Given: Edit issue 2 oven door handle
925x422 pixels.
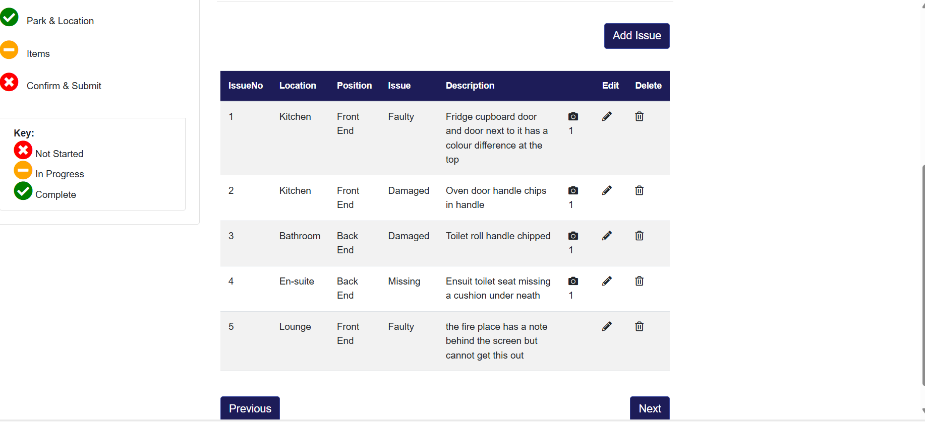Looking at the screenshot, I should pyautogui.click(x=607, y=190).
